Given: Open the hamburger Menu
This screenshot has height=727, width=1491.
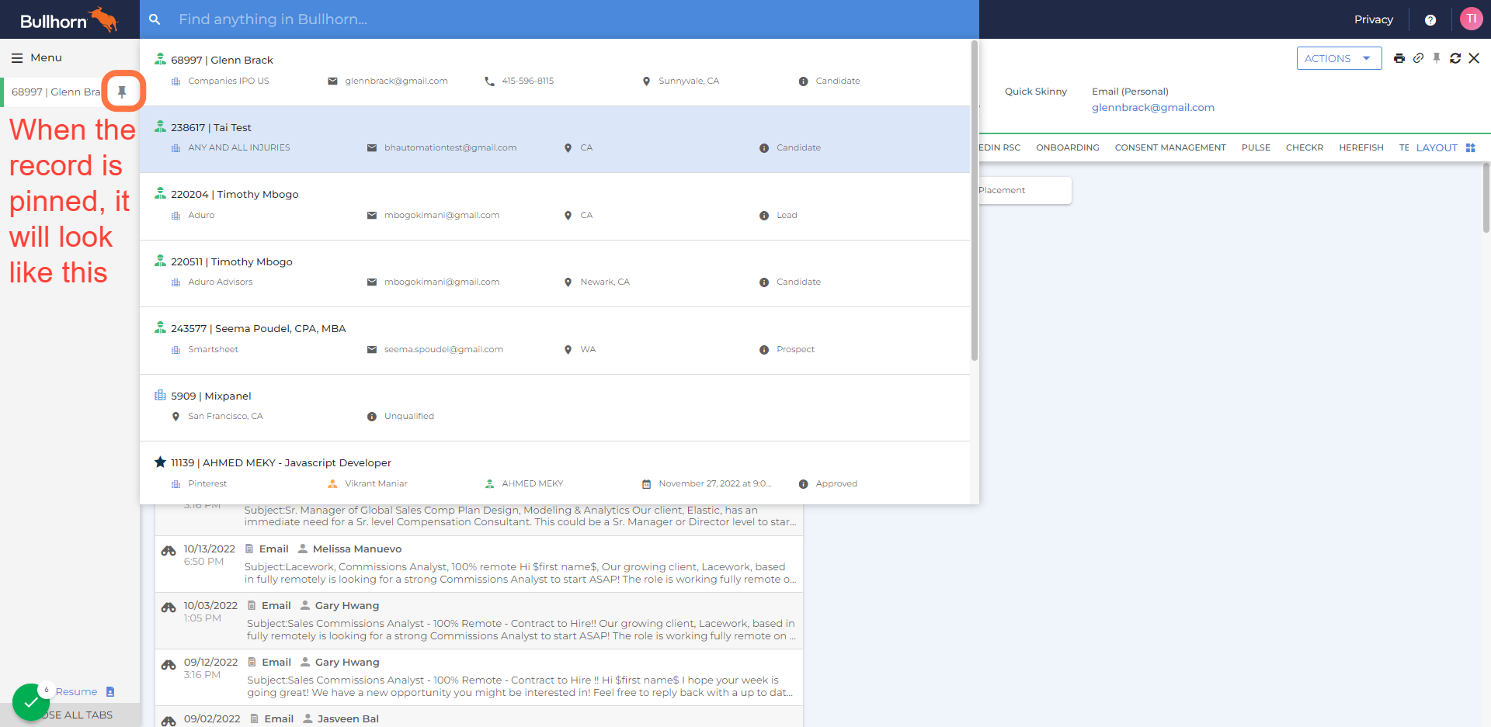Looking at the screenshot, I should click(36, 58).
